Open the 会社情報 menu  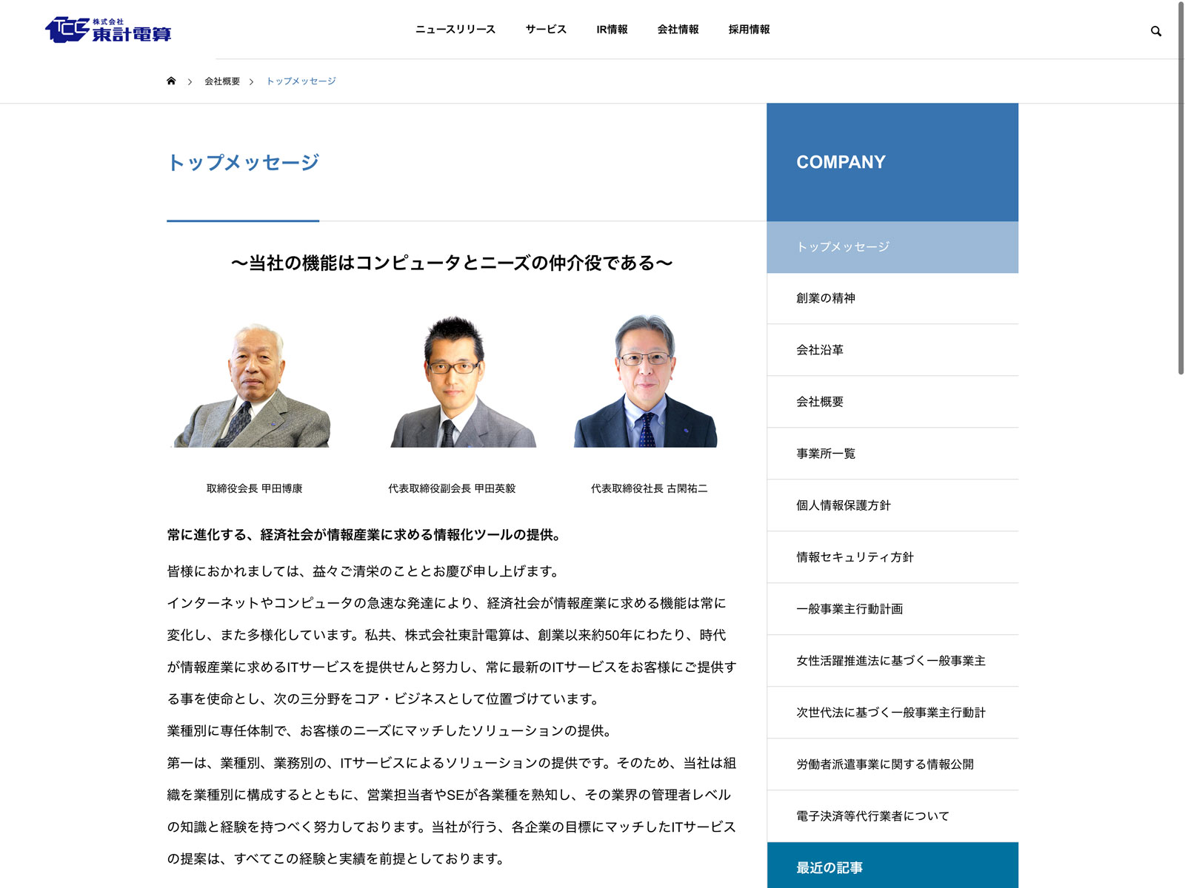pos(678,30)
